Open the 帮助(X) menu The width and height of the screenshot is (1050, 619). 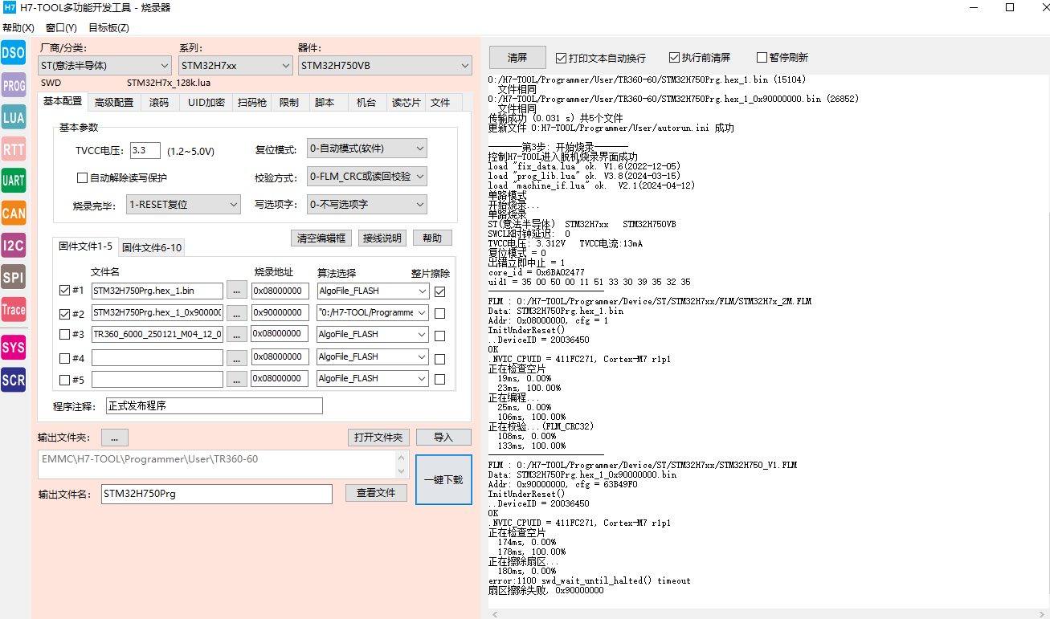click(18, 27)
